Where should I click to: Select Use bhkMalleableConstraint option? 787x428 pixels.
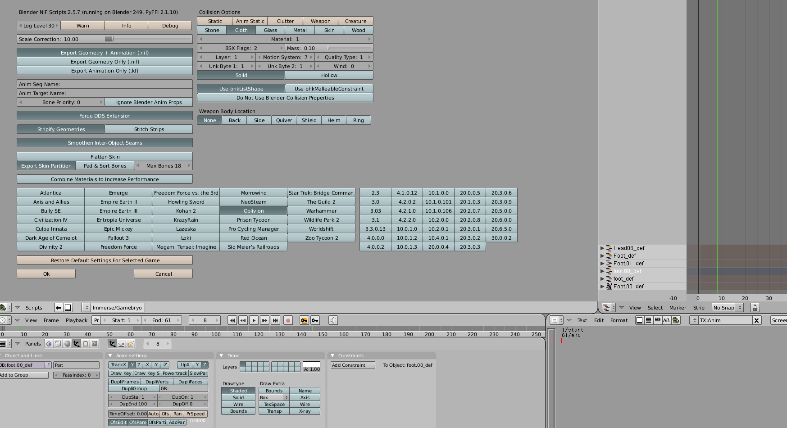(329, 89)
